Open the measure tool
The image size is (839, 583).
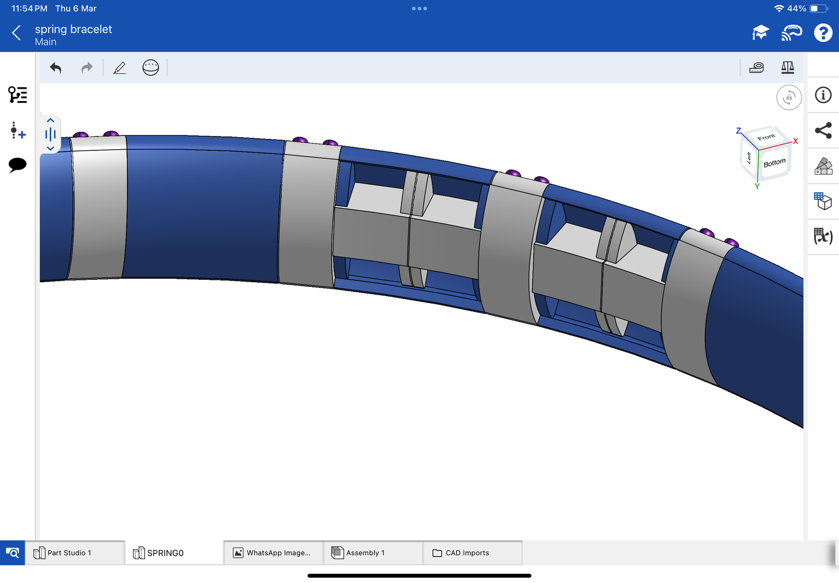757,68
